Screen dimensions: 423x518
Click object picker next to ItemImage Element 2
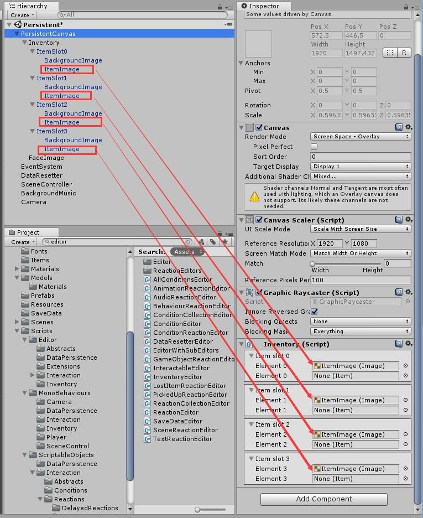tap(405, 434)
